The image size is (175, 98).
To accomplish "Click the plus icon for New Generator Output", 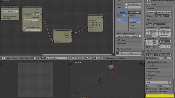I will [x=24, y=27].
